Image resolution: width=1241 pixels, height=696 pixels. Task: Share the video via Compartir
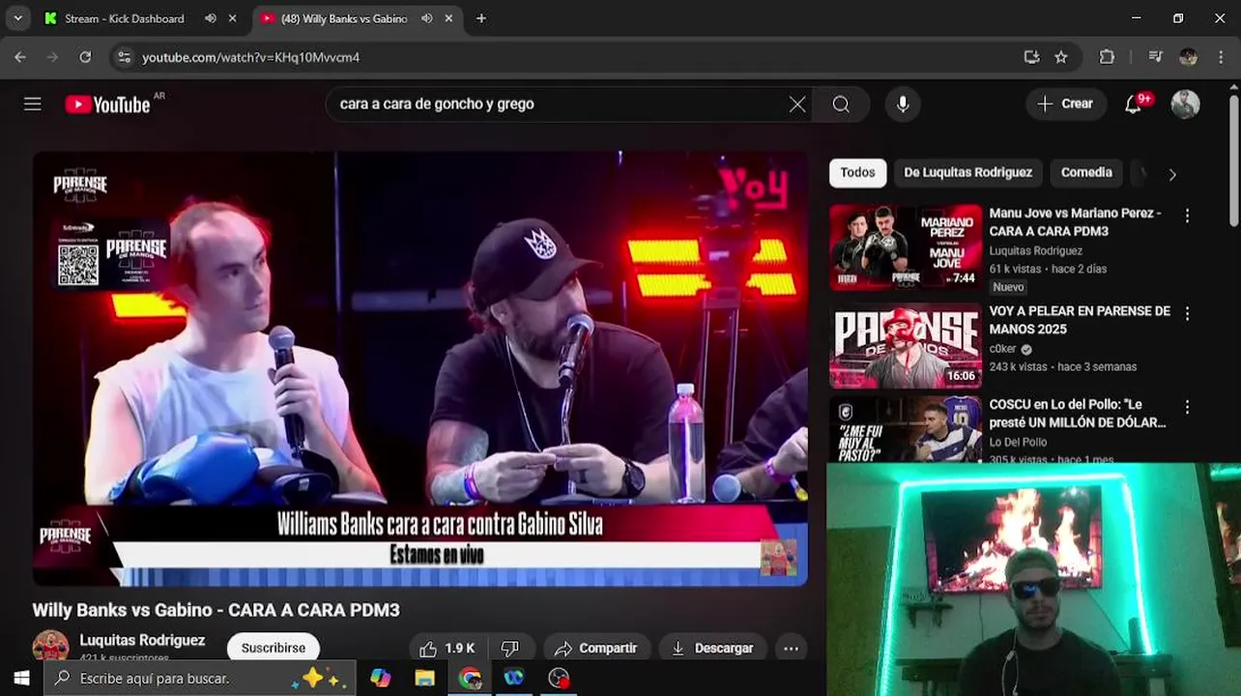point(596,649)
